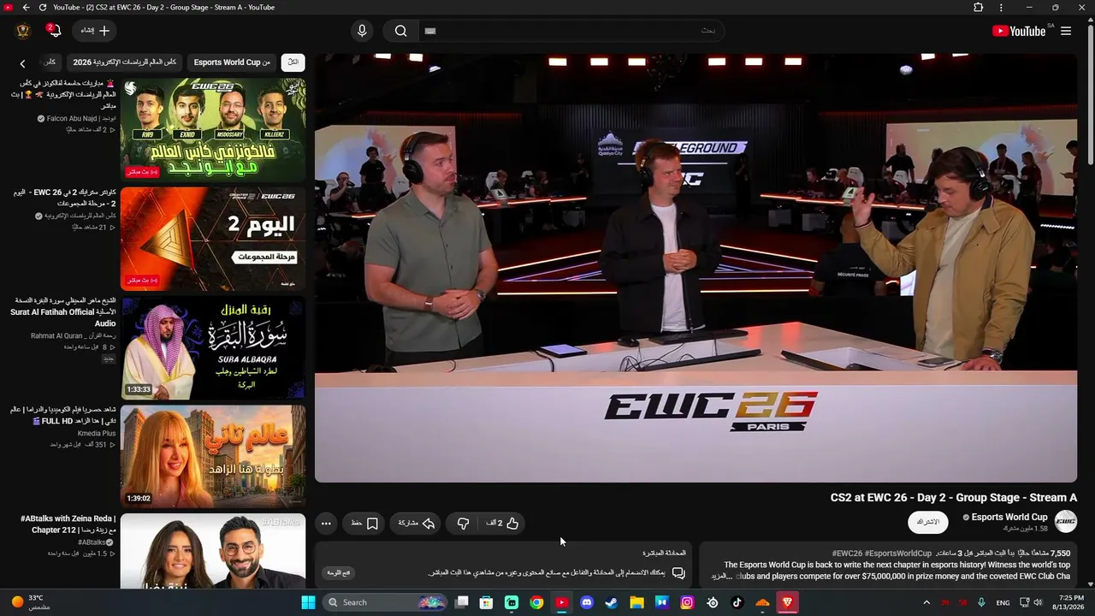Expand the description with '...المزيد'

click(723, 577)
